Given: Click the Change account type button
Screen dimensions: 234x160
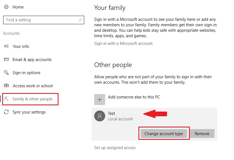Looking at the screenshot, I should [x=163, y=134].
